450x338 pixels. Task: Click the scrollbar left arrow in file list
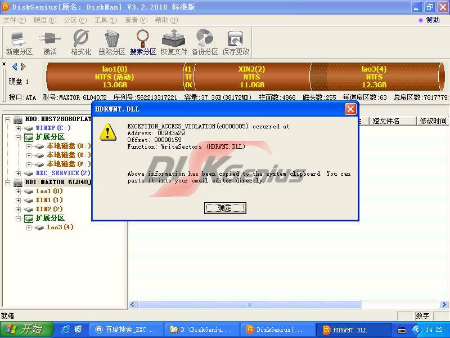coord(133,304)
